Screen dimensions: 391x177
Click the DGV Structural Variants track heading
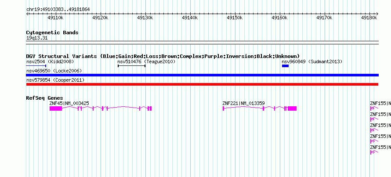[x=163, y=56]
